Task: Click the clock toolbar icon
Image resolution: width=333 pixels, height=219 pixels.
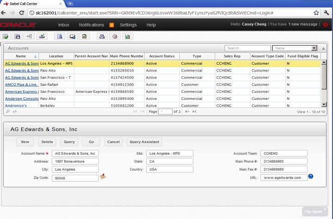Action: coord(115,36)
